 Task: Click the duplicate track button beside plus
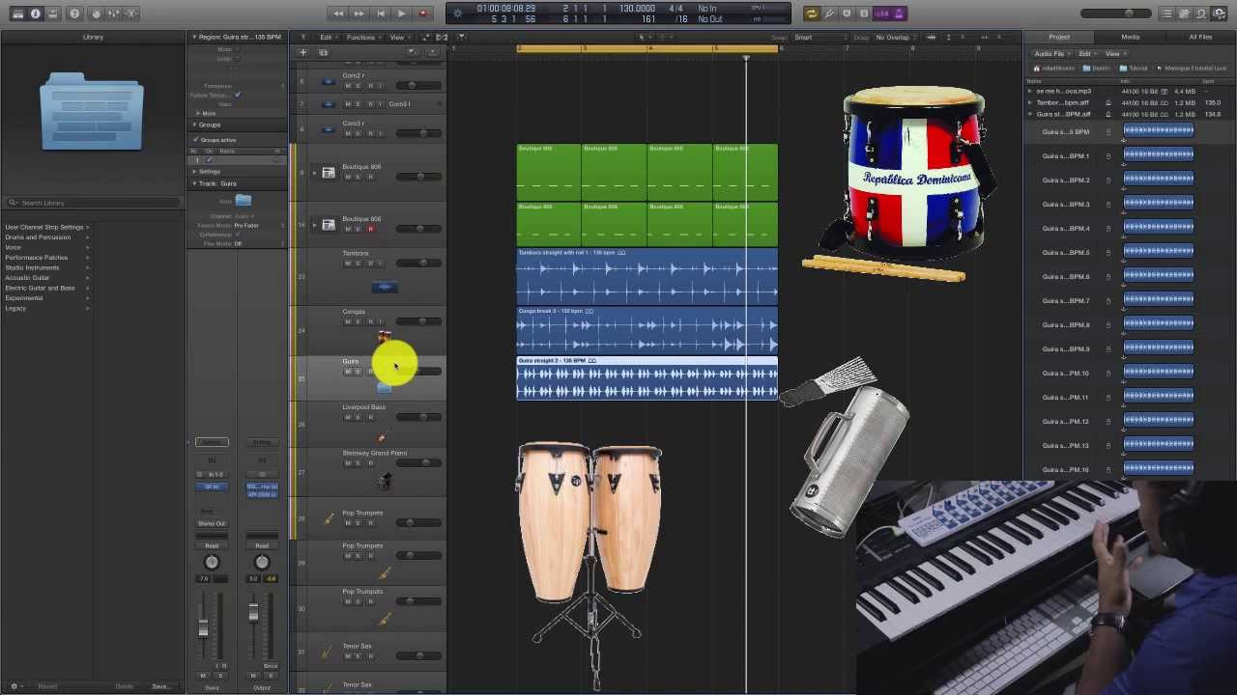tap(323, 52)
